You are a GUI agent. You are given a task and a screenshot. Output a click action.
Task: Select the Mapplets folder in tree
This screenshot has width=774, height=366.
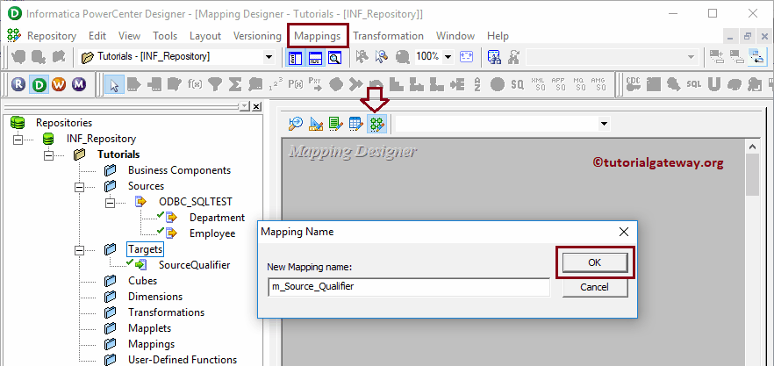pos(149,328)
